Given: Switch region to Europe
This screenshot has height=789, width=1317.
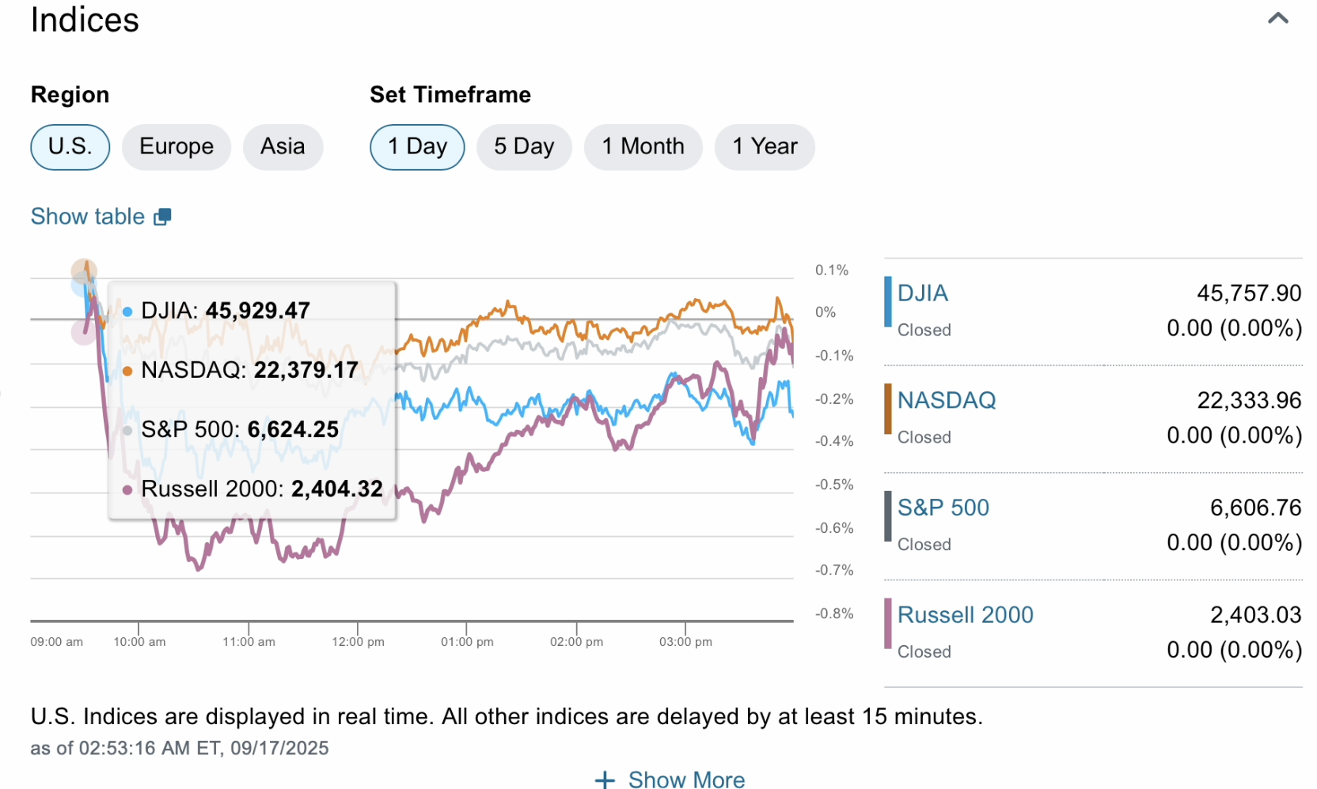Looking at the screenshot, I should pos(176,147).
